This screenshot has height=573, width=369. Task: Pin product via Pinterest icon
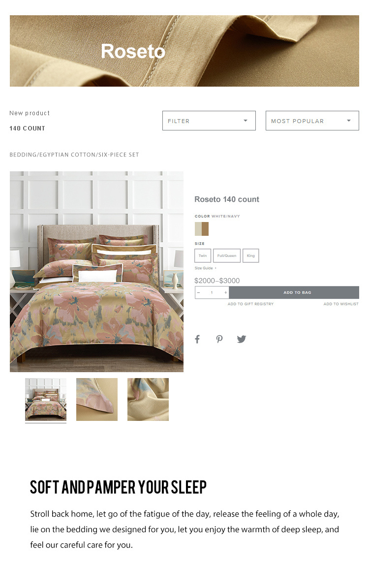pyautogui.click(x=219, y=339)
